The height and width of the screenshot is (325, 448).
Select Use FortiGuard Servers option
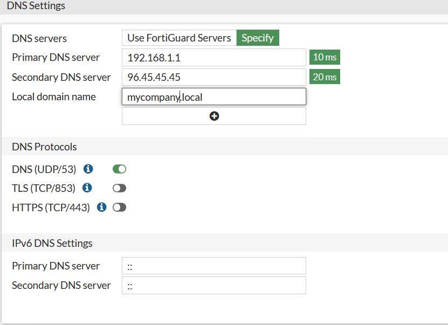[179, 38]
